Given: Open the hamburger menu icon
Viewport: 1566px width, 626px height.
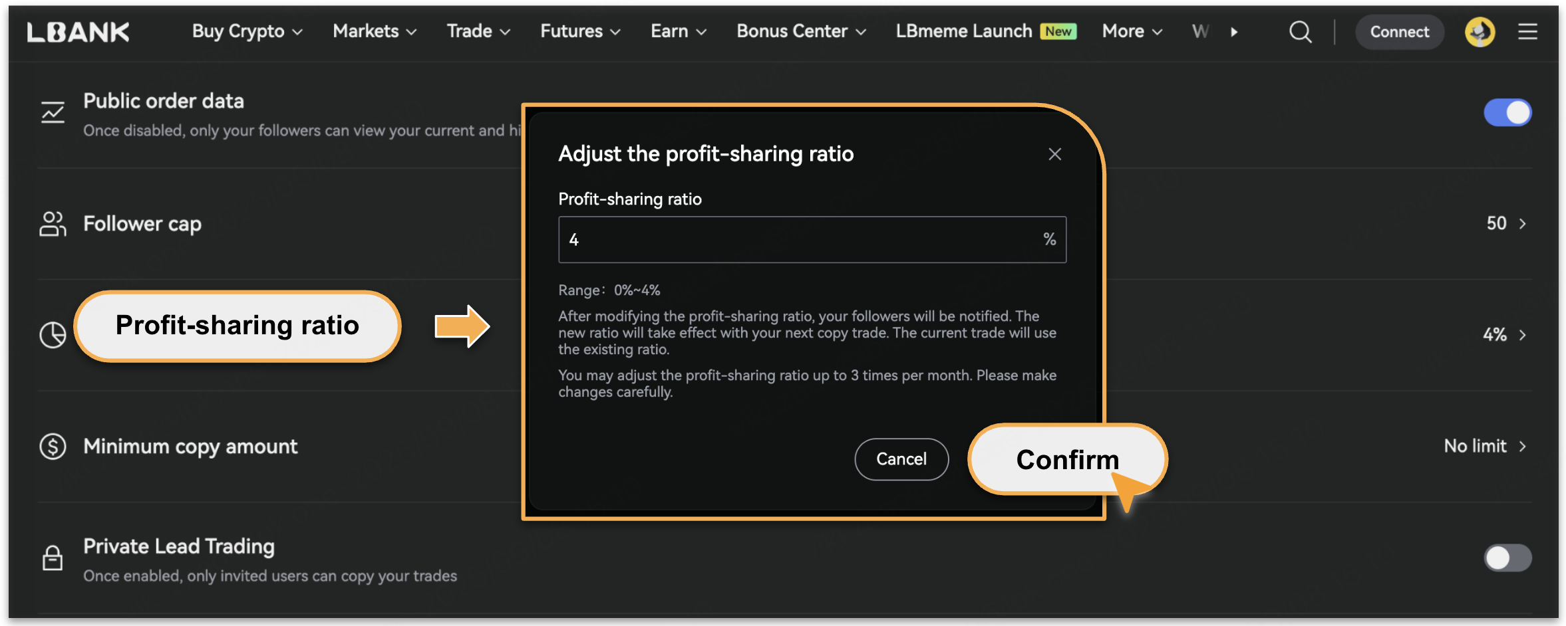Looking at the screenshot, I should pos(1527,32).
